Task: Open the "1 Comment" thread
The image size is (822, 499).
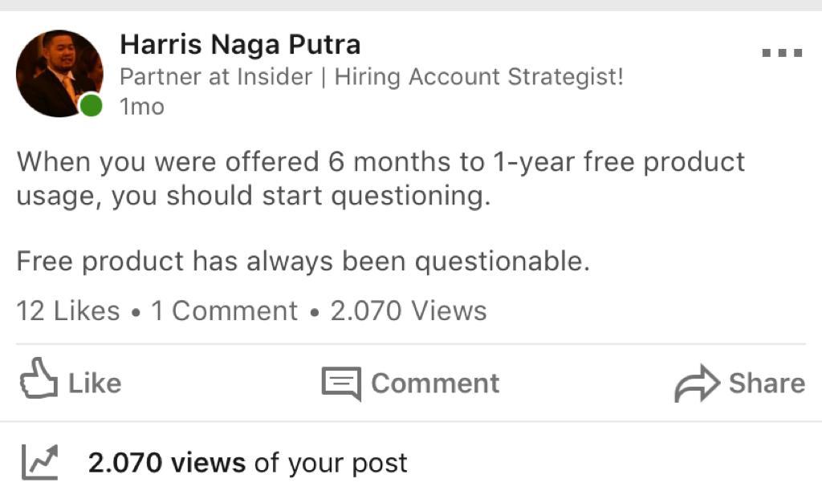Action: click(x=224, y=311)
